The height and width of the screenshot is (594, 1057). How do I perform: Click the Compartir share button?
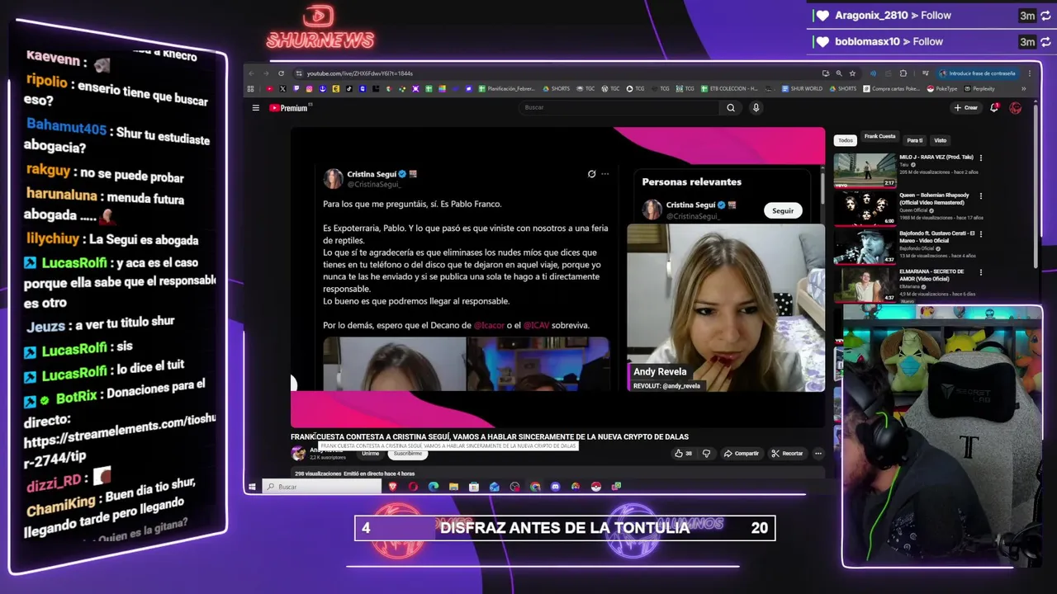pos(741,453)
